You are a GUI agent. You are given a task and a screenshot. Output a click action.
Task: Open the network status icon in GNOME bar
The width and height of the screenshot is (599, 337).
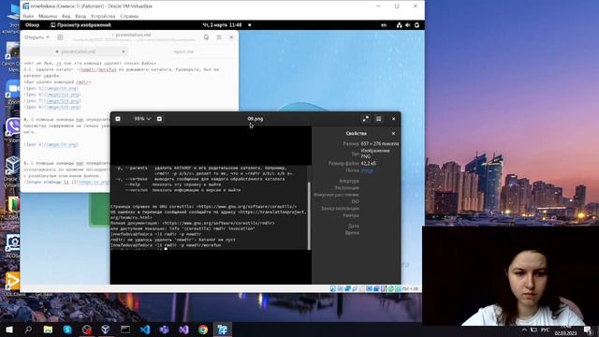click(x=400, y=25)
